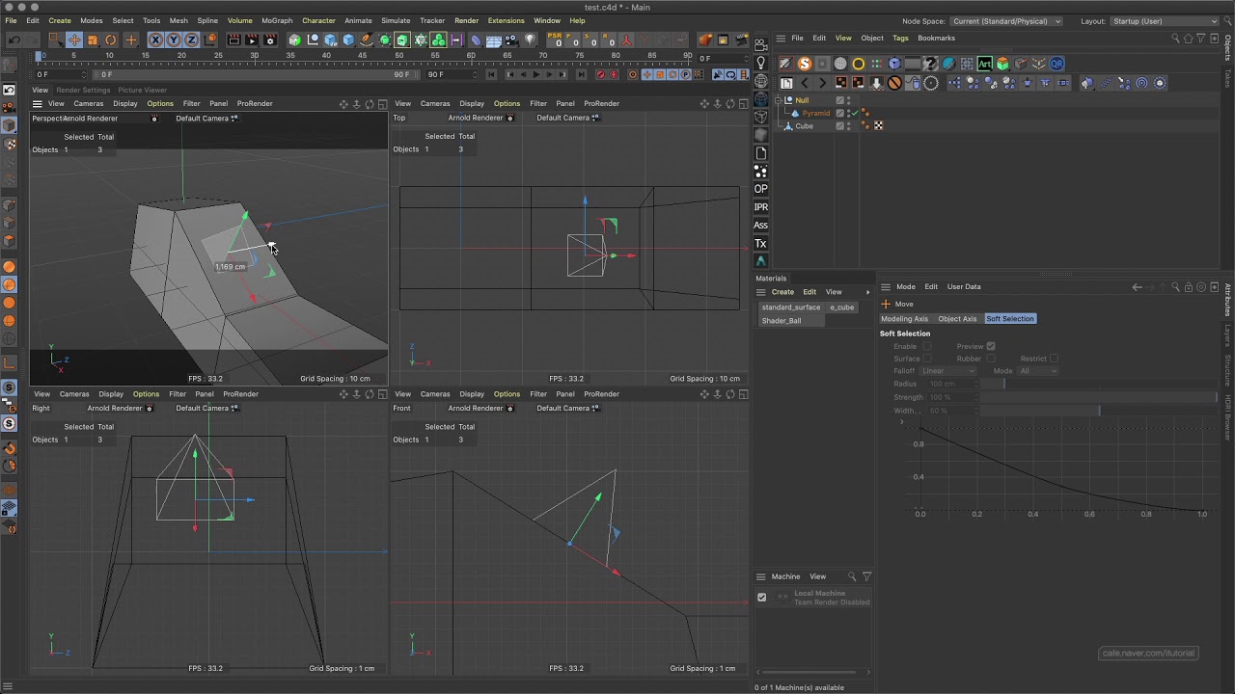Open the Falloff Linear dropdown
The image size is (1235, 694).
click(947, 371)
